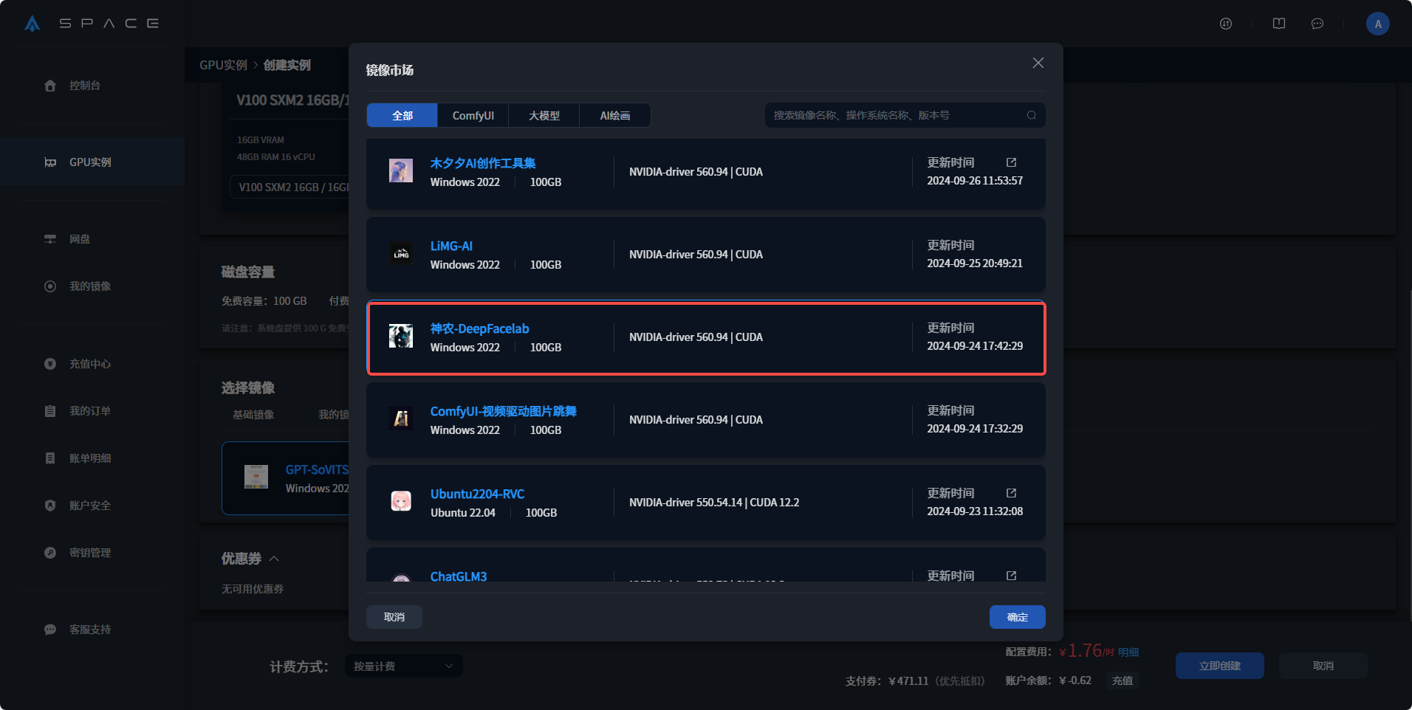
Task: Open the 按量计费 billing dropdown
Action: click(x=403, y=666)
